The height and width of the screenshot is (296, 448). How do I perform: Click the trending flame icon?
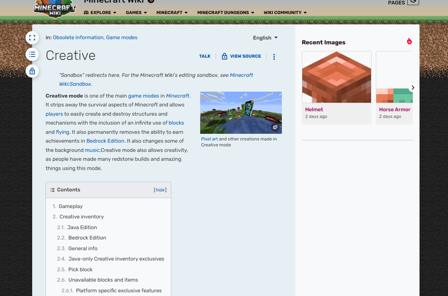[409, 41]
